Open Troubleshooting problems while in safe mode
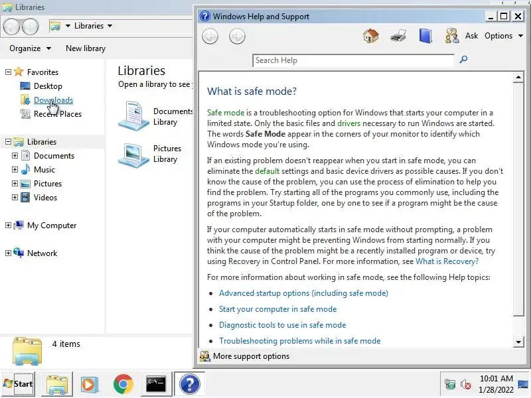The image size is (531, 398). [x=300, y=341]
